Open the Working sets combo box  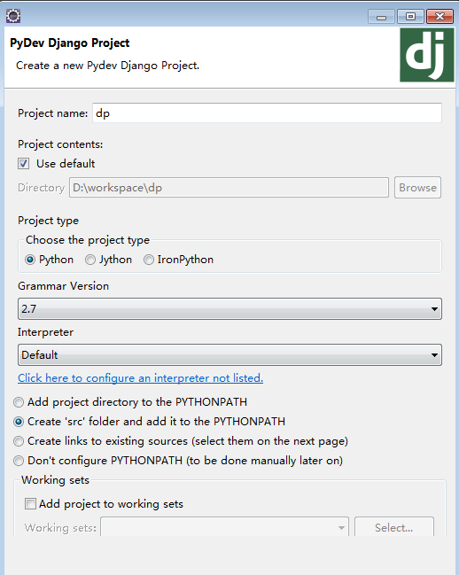tap(225, 527)
